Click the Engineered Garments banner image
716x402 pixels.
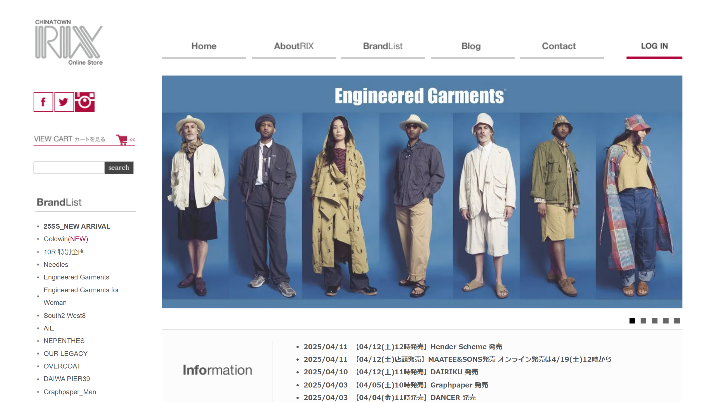[422, 192]
